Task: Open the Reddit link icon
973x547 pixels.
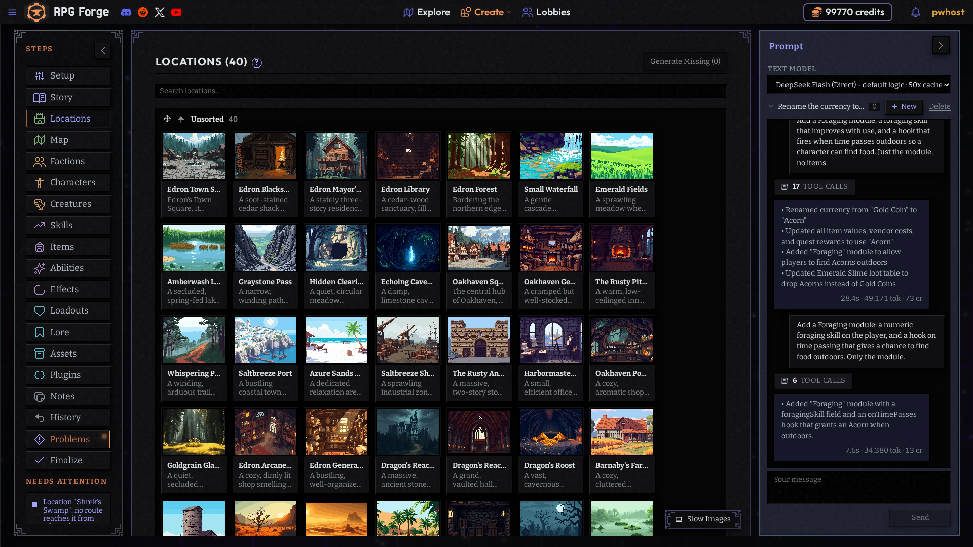Action: [143, 12]
